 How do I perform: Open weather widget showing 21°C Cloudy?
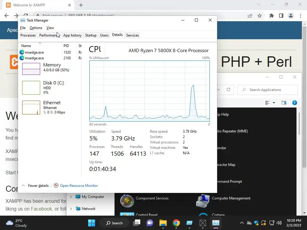pos(16,223)
